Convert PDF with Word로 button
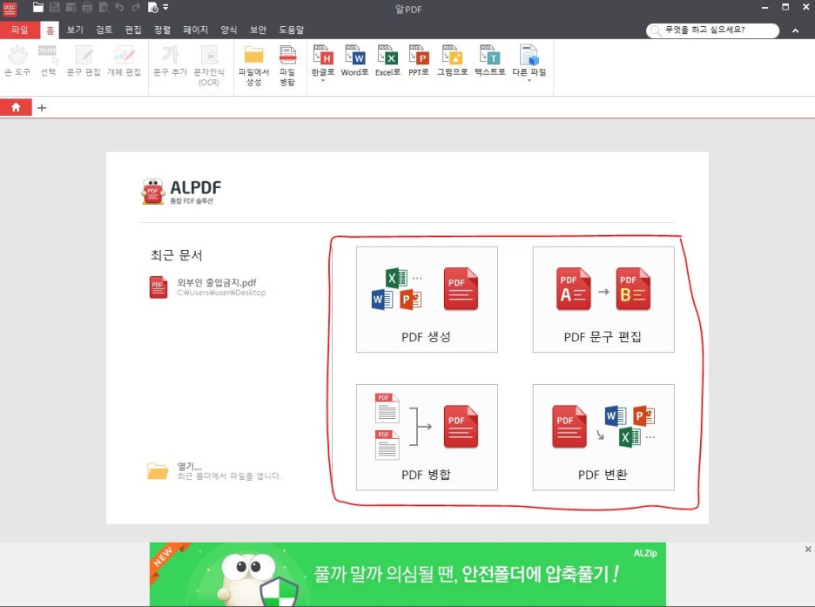The height and width of the screenshot is (607, 815). coord(354,61)
